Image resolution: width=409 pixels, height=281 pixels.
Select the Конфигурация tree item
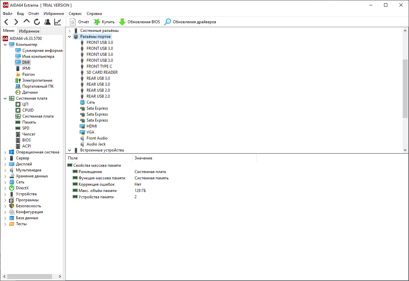pyautogui.click(x=29, y=212)
